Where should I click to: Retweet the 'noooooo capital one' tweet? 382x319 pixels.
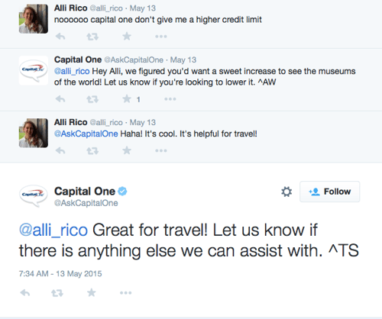click(x=92, y=37)
